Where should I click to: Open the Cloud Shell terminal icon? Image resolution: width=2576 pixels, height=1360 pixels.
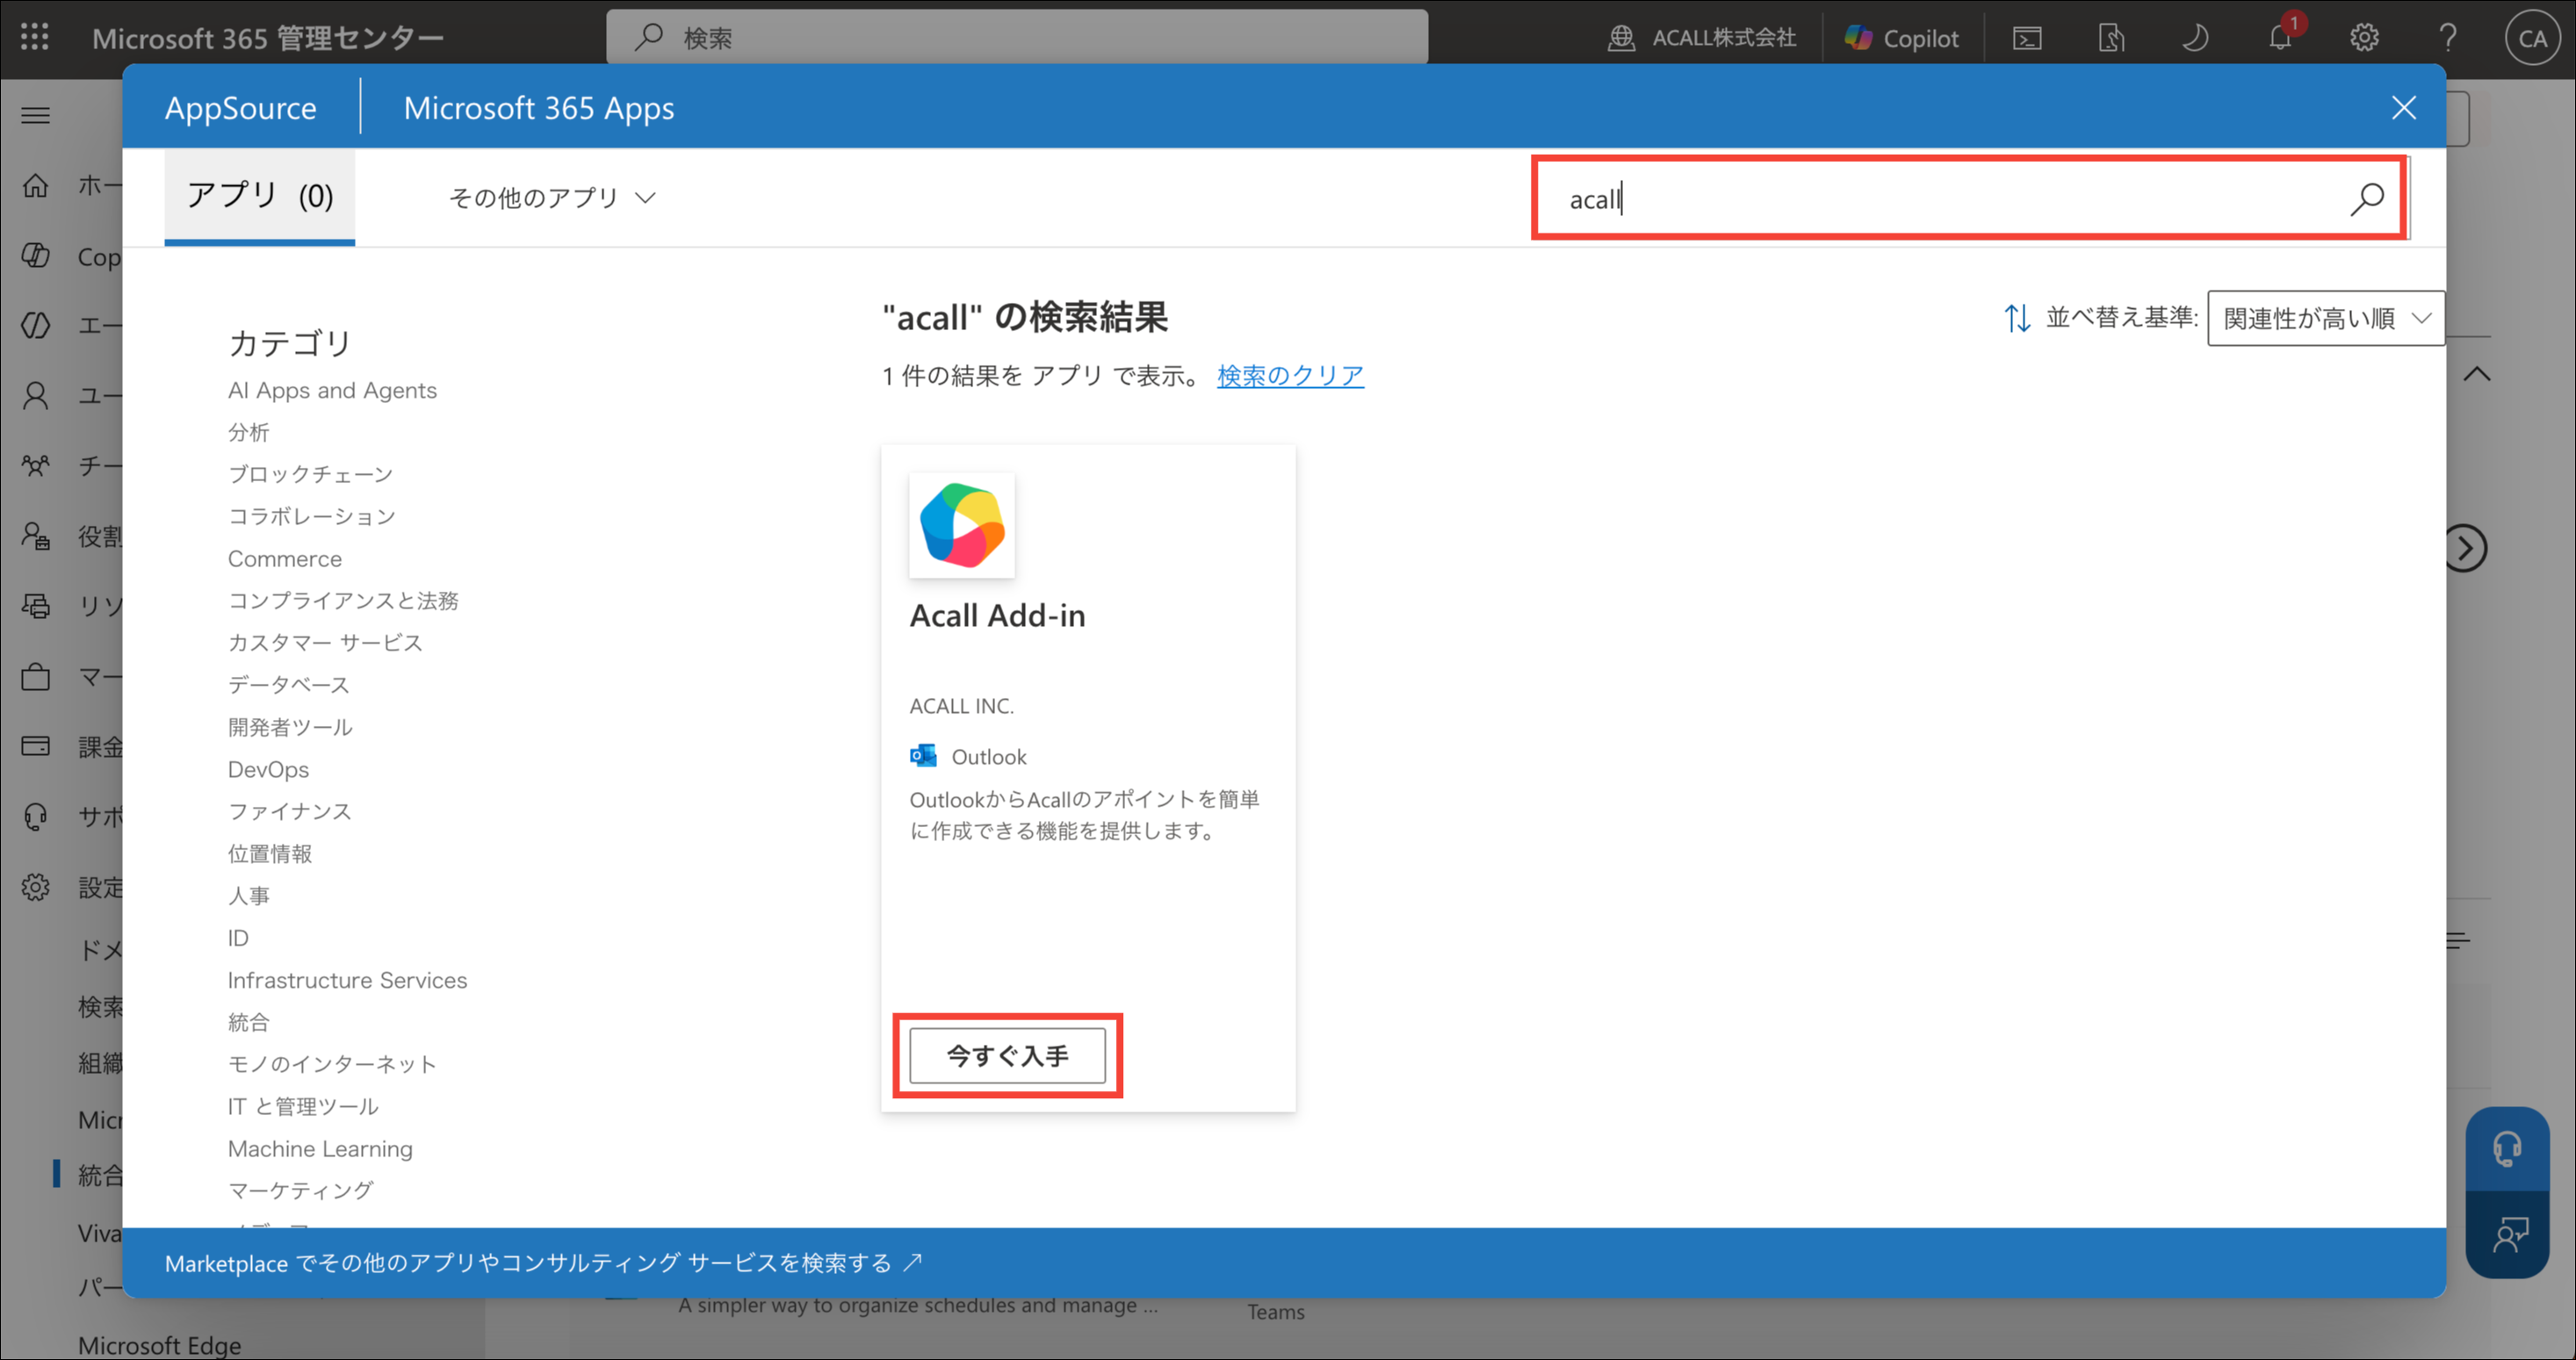[x=2027, y=38]
